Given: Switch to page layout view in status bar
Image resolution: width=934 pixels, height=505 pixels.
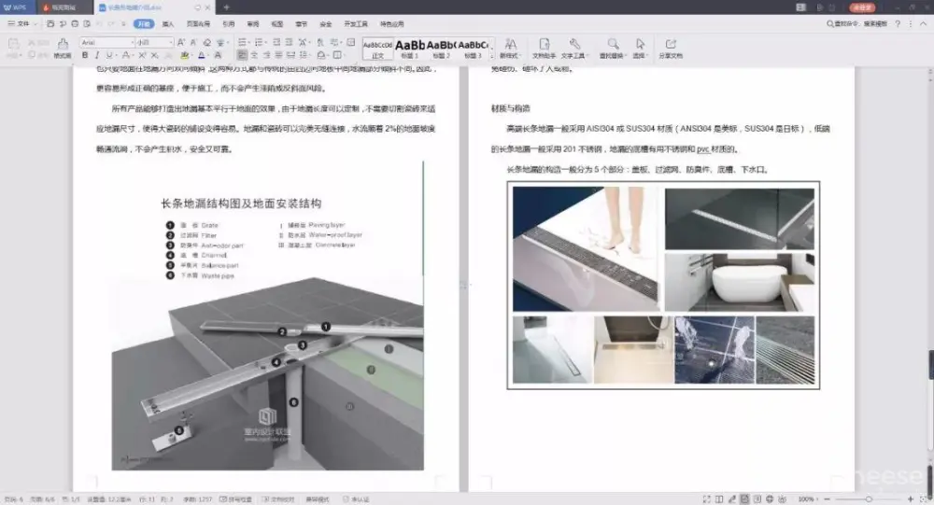Looking at the screenshot, I should tap(744, 499).
